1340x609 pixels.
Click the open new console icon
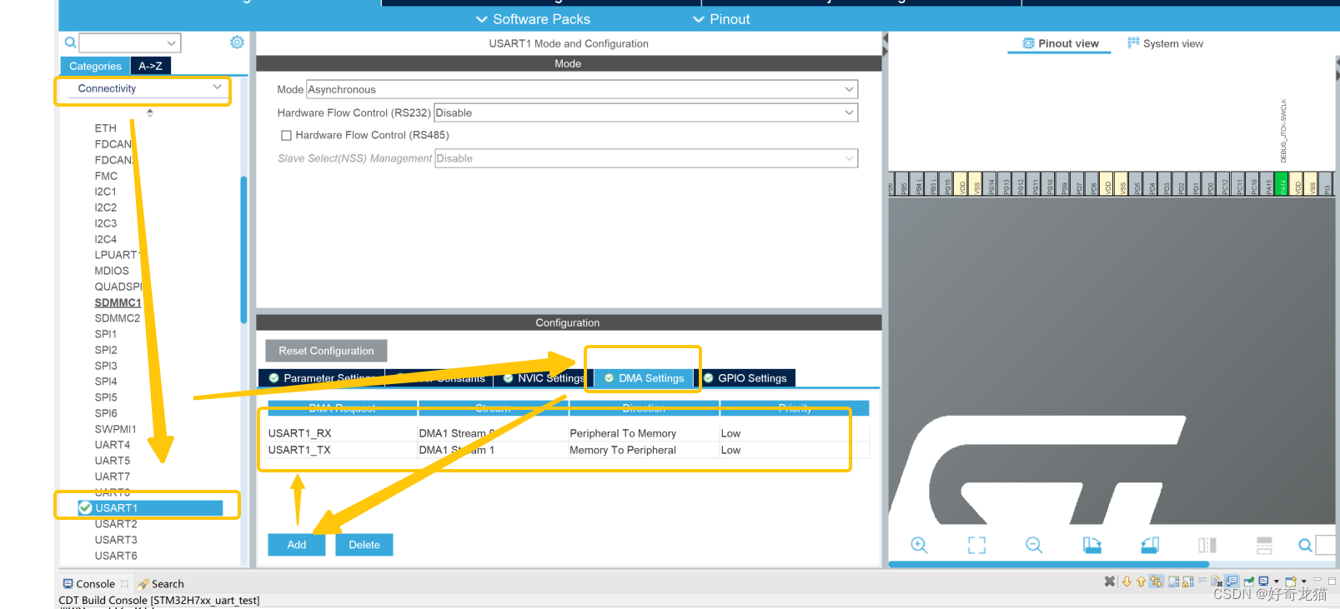(1291, 582)
